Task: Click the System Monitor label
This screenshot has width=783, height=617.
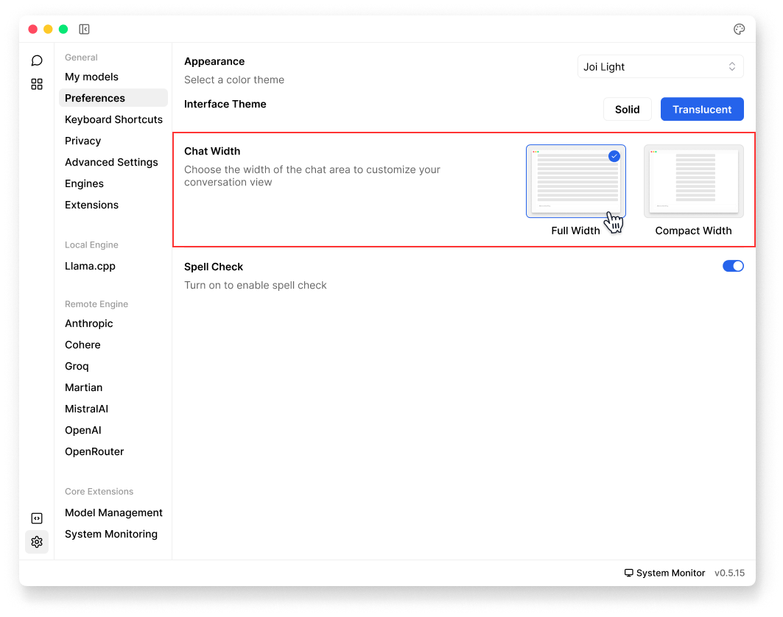Action: pyautogui.click(x=670, y=573)
